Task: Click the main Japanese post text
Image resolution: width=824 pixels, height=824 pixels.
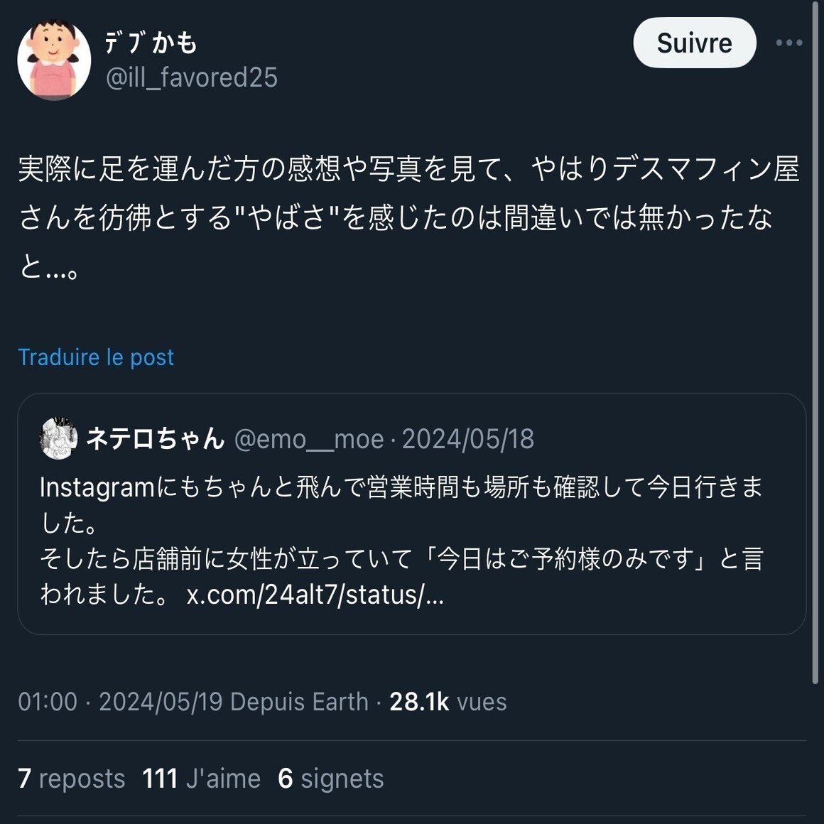Action: pyautogui.click(x=409, y=217)
